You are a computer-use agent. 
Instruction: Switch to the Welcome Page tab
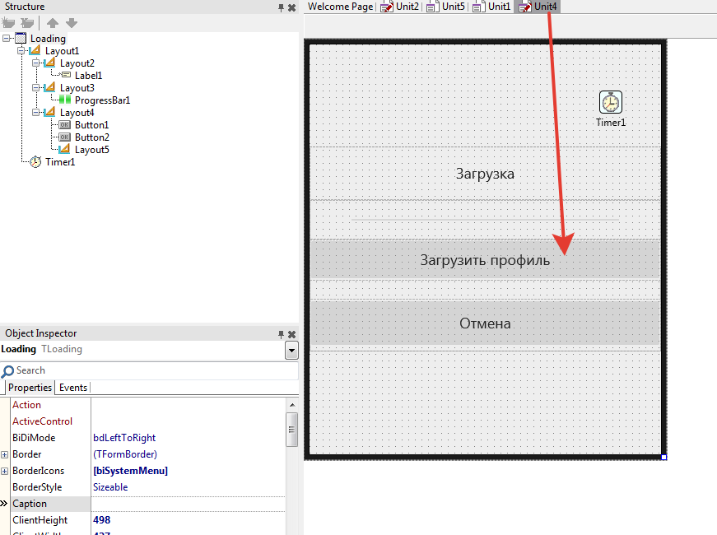click(x=340, y=7)
